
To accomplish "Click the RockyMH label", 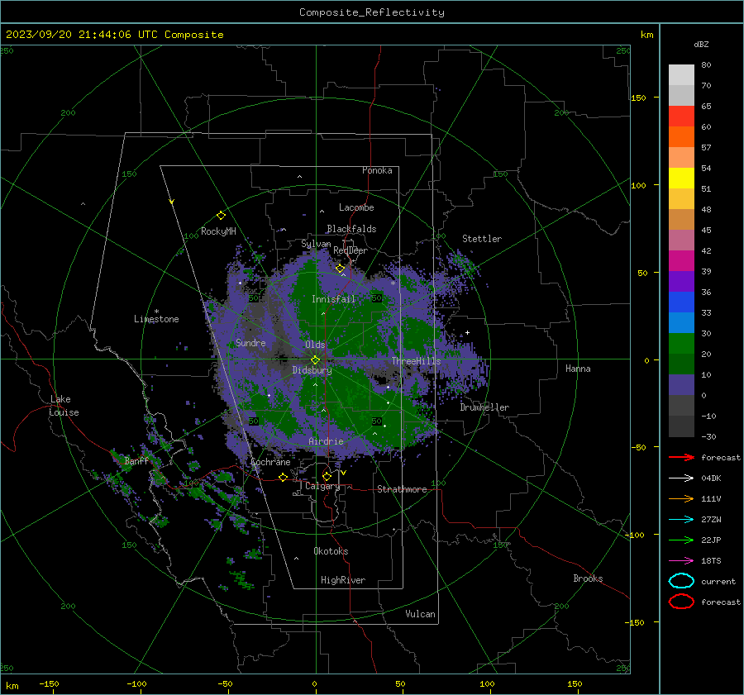I will pos(218,231).
